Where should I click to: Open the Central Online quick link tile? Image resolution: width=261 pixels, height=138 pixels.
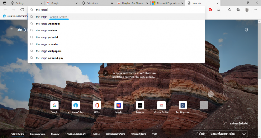pos(161,105)
